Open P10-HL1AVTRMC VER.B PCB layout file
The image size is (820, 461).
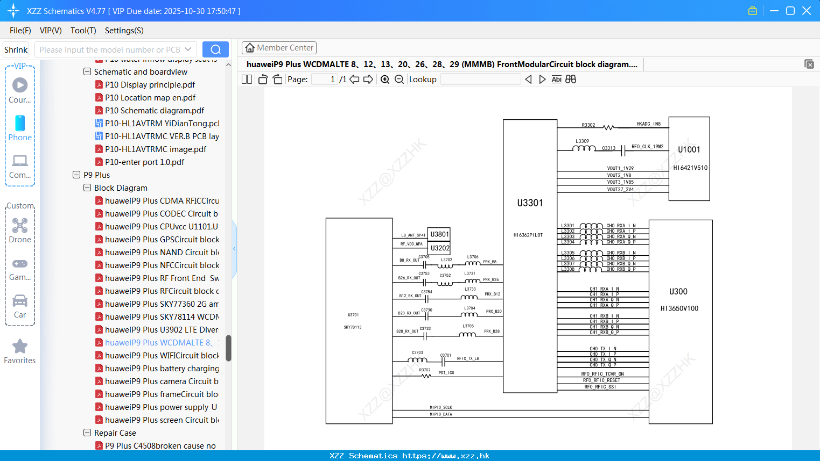[162, 136]
